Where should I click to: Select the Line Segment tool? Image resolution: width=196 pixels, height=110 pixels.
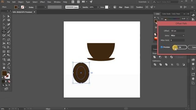9,28
